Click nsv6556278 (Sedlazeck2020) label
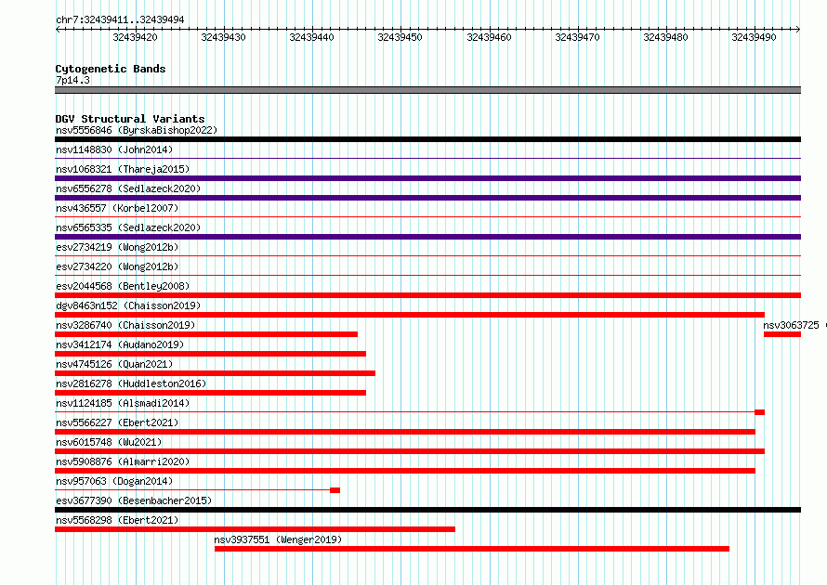The image size is (827, 585). click(128, 188)
